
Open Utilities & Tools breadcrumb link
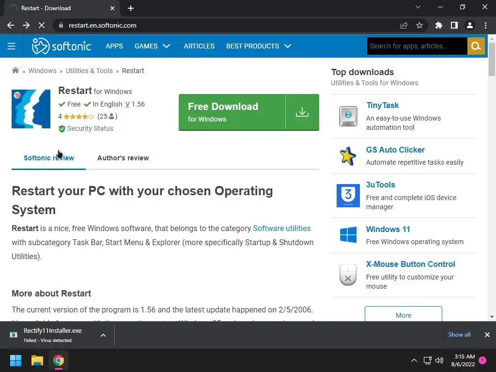tap(89, 71)
